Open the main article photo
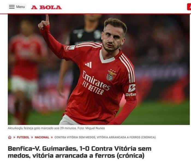Image resolution: width=191 pixels, height=161 pixels. coord(99,69)
